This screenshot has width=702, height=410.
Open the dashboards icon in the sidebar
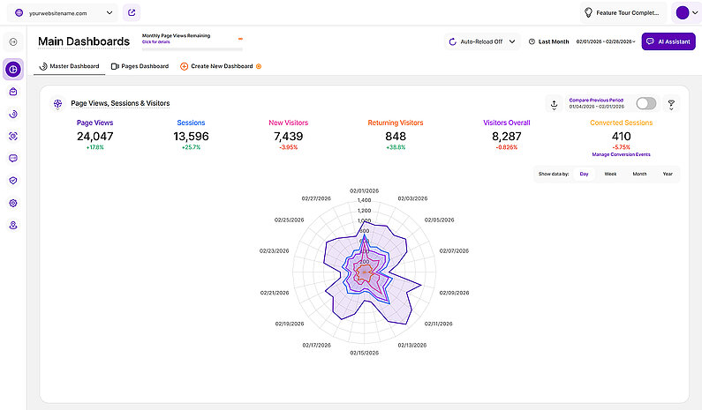[13, 69]
